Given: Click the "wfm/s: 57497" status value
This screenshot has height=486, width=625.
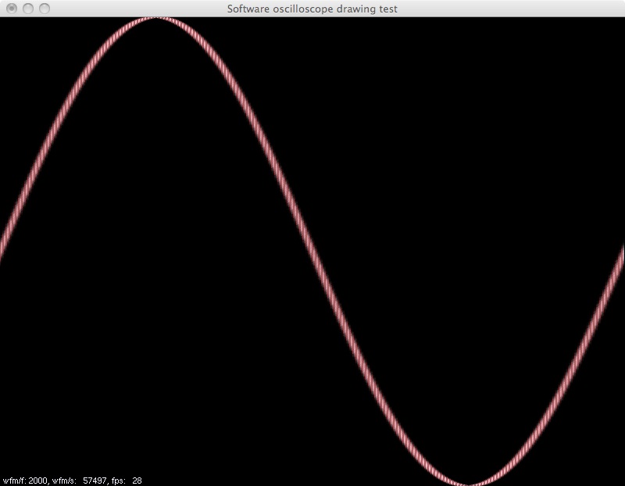Looking at the screenshot, I should (80, 481).
